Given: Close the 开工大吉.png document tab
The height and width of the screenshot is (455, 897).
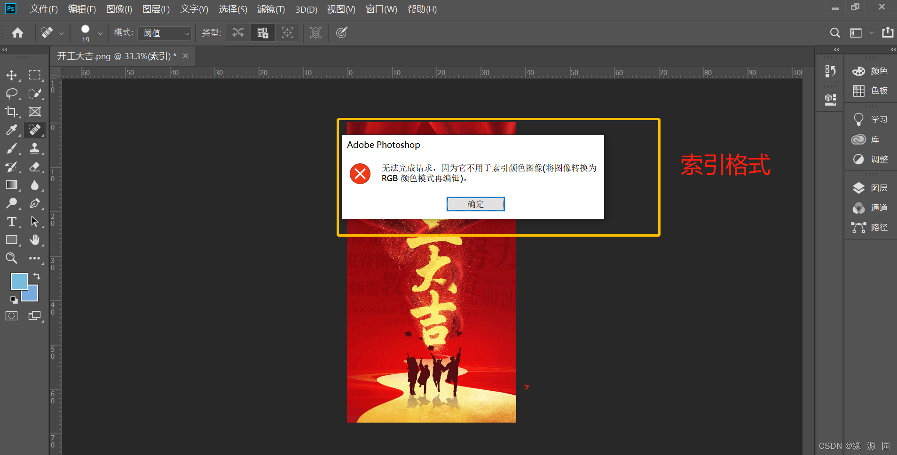Looking at the screenshot, I should coord(186,56).
